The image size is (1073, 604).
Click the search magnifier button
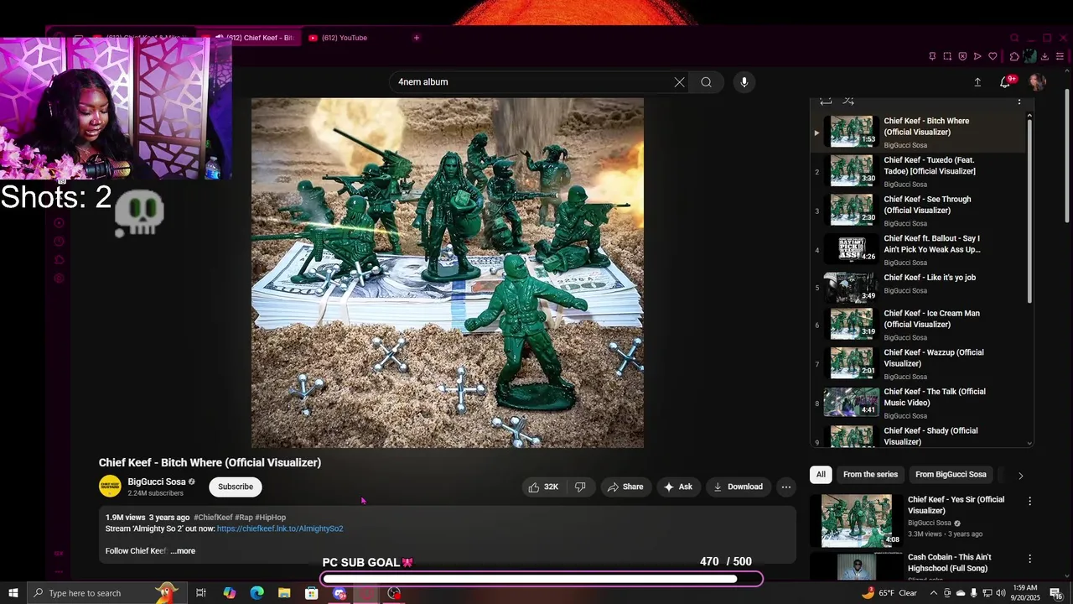pyautogui.click(x=706, y=82)
